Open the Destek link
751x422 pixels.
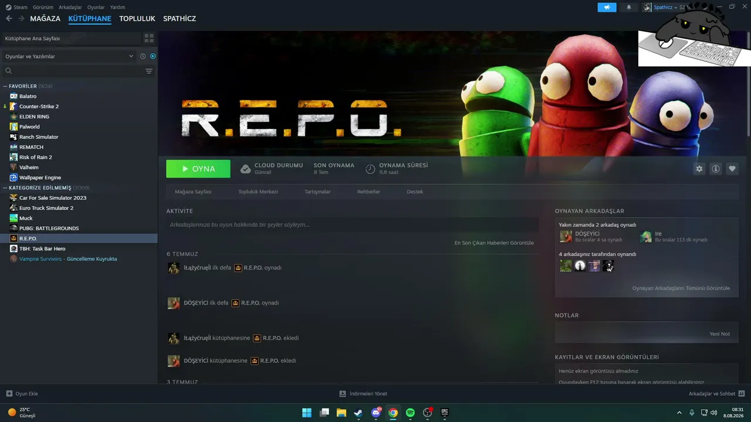click(415, 192)
